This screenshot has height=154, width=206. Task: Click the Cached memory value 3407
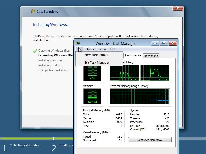119,118
